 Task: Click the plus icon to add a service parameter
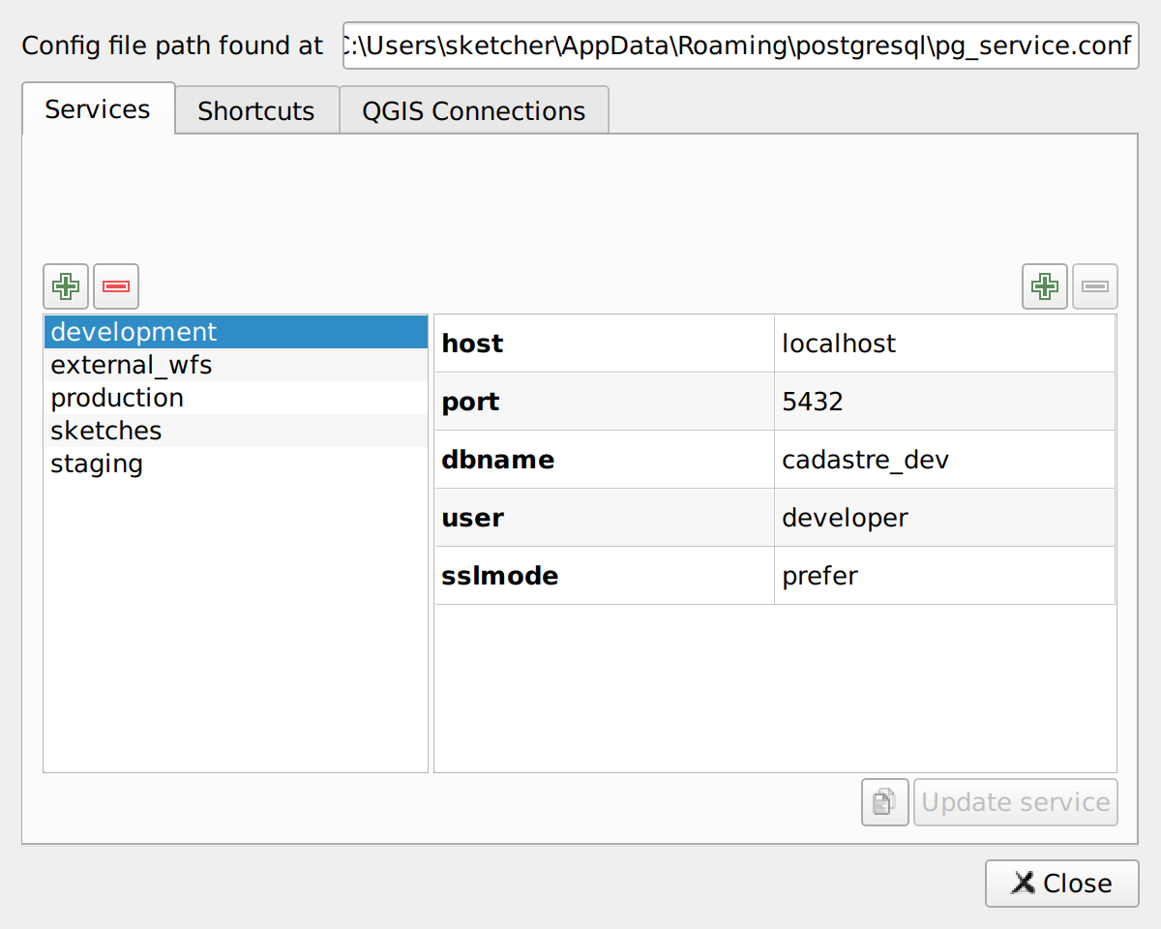[x=1044, y=286]
